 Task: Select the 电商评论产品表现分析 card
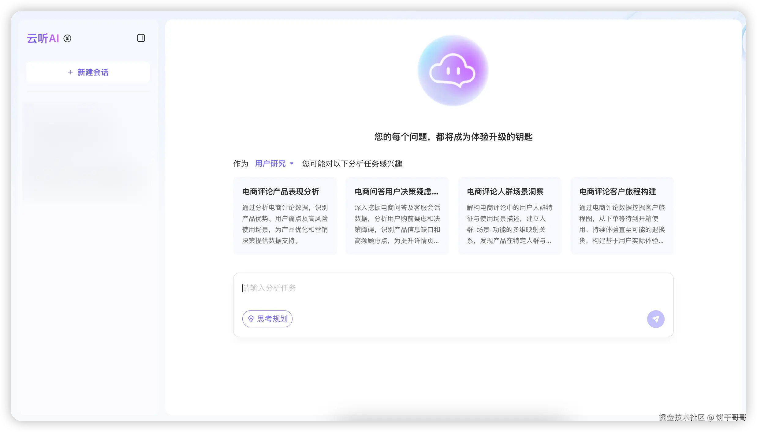(280, 192)
